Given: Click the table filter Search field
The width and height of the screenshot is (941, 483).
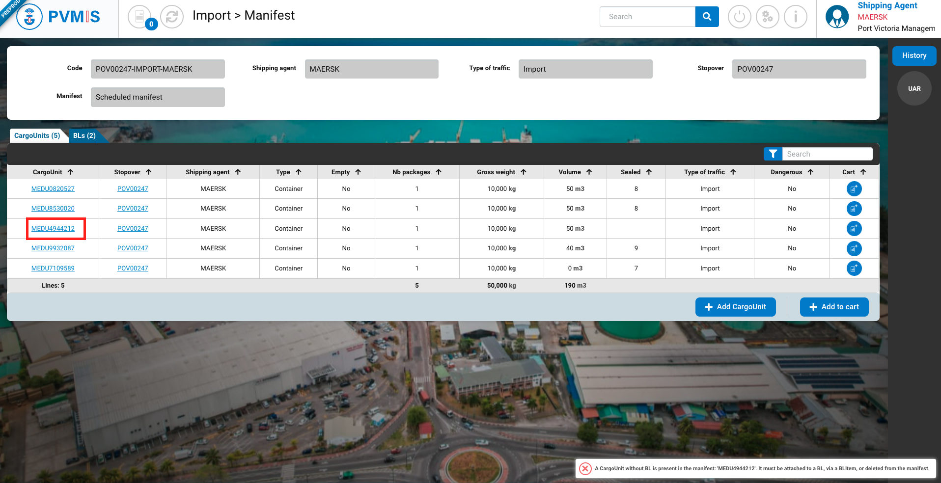Looking at the screenshot, I should [x=827, y=154].
